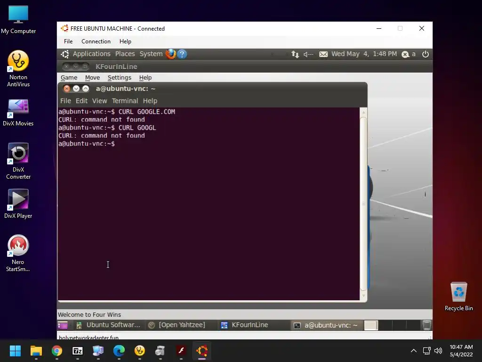Open KFourInLine Help menu
The width and height of the screenshot is (482, 362).
click(x=145, y=78)
